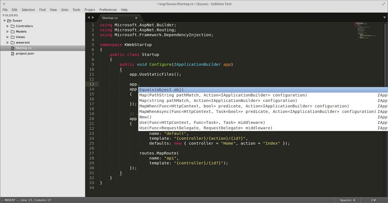Open the tab list dropdown arrow

[x=384, y=17]
